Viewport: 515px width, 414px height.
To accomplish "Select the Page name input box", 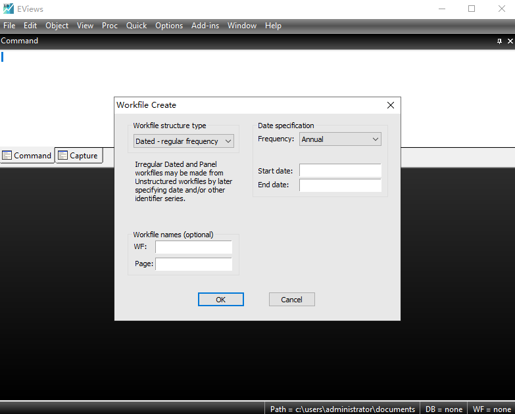I will [x=194, y=264].
